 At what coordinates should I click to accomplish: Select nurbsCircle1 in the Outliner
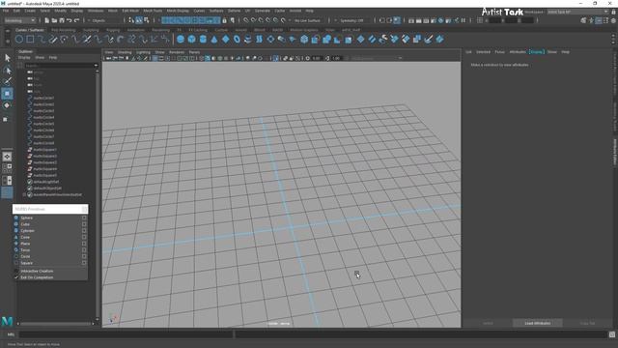[x=43, y=98]
